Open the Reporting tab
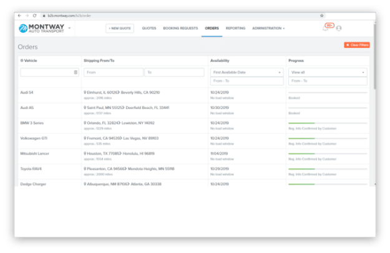 click(235, 28)
